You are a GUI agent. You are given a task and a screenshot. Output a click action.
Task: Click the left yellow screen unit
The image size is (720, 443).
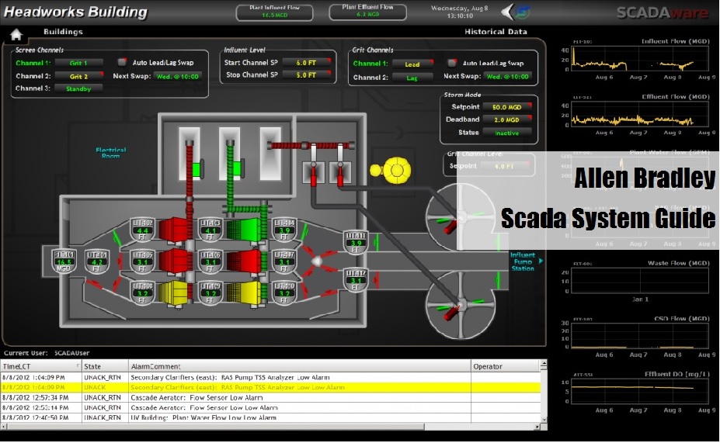pyautogui.click(x=174, y=292)
